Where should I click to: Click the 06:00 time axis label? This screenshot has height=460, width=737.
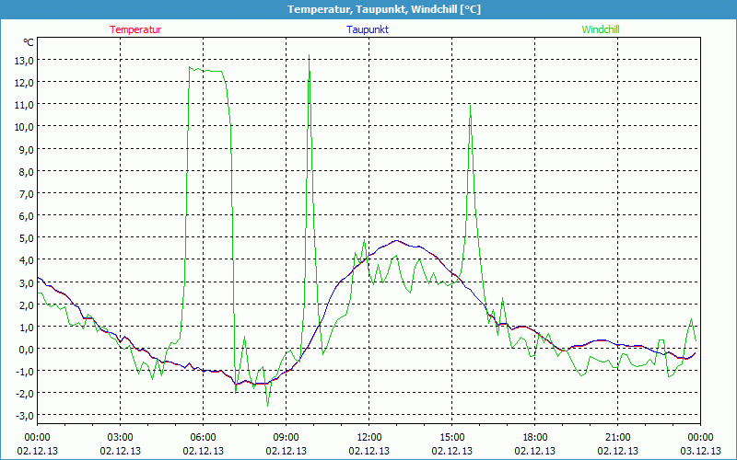tap(203, 436)
